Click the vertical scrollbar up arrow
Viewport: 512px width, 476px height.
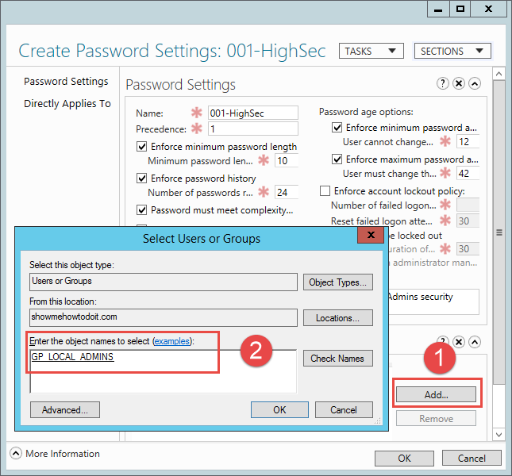coord(499,74)
